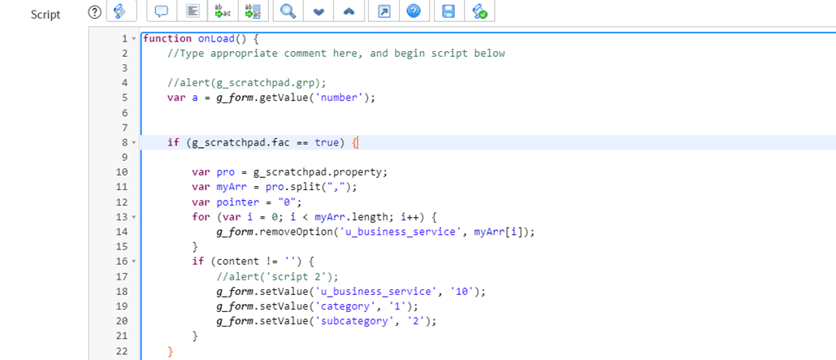Image resolution: width=836 pixels, height=360 pixels.
Task: Open search with the magnifying glass icon
Action: tap(288, 11)
